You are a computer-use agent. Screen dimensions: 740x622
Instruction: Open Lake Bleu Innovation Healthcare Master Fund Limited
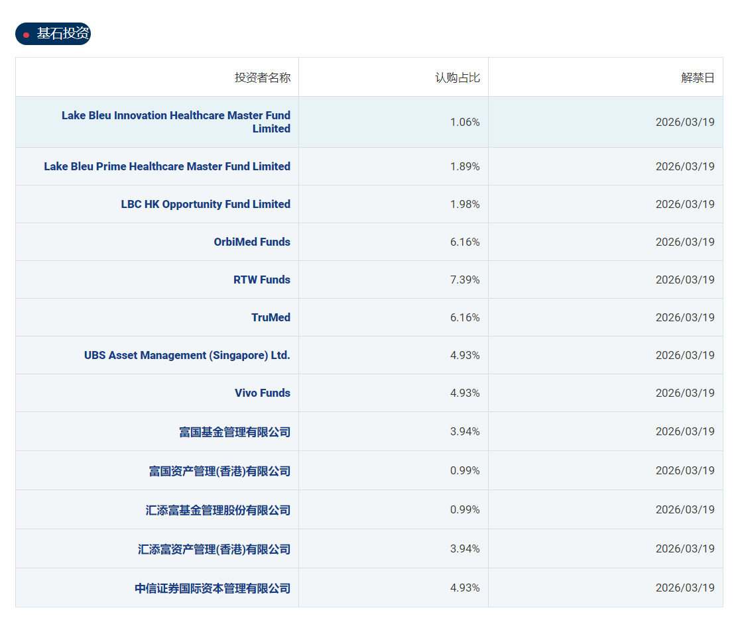(176, 122)
